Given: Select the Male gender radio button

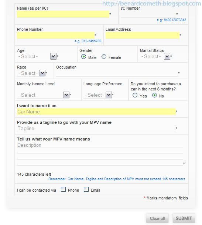Looking at the screenshot, I should pyautogui.click(x=83, y=57).
